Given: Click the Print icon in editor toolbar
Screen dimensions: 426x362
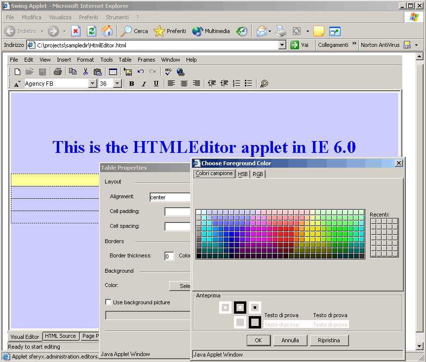Looking at the screenshot, I should (x=57, y=72).
